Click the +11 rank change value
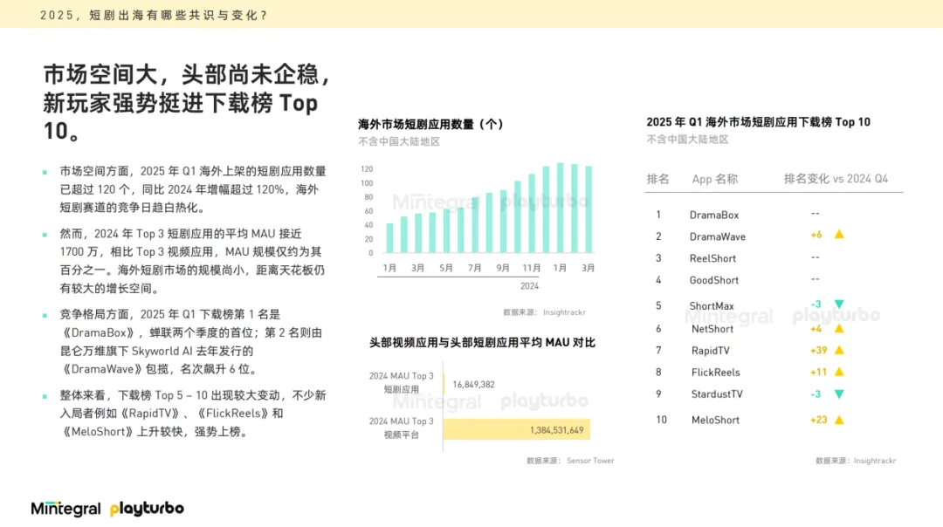This screenshot has height=527, width=943. tap(818, 372)
